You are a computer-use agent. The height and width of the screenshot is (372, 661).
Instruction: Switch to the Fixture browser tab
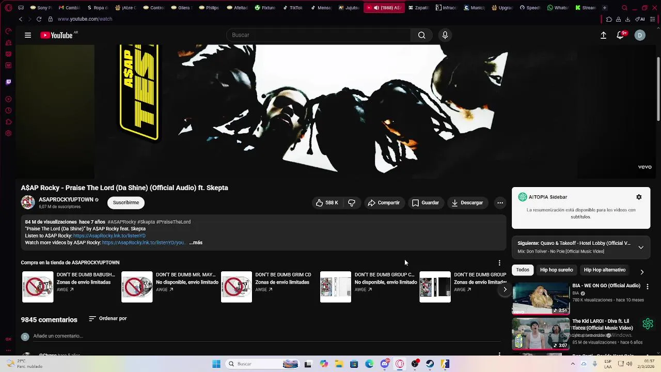point(265,8)
